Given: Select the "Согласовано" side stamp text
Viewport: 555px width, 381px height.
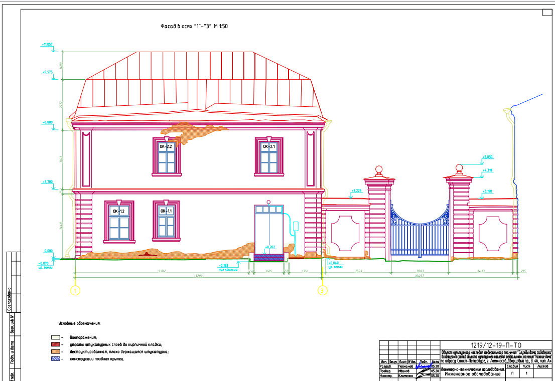Looking at the screenshot, I should [x=9, y=299].
